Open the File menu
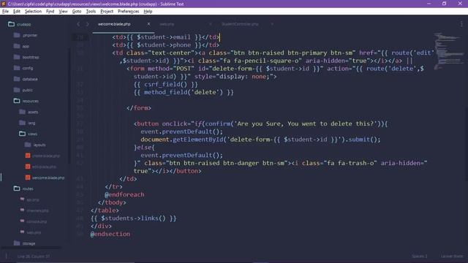The height and width of the screenshot is (263, 468). pos(5,12)
